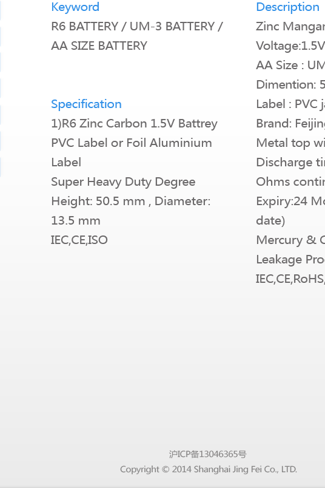Click the 'AA Size : UM' description line

click(290, 66)
